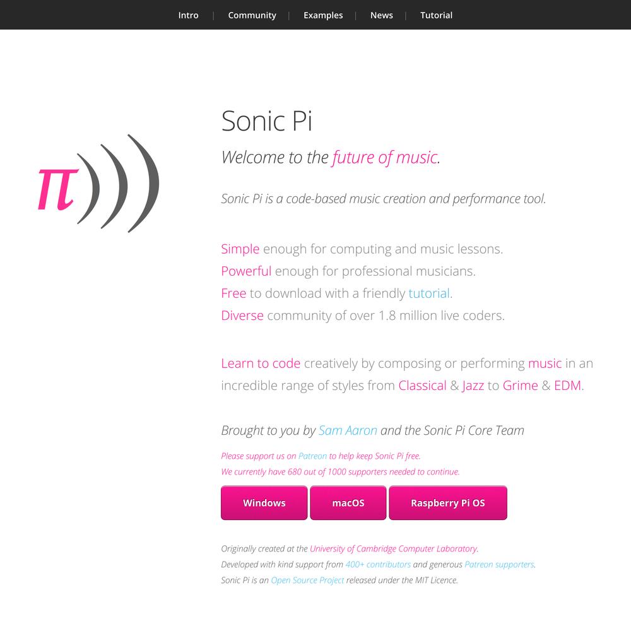This screenshot has width=631, height=631.
Task: Click the Sonic Pi heading title
Action: tap(266, 121)
